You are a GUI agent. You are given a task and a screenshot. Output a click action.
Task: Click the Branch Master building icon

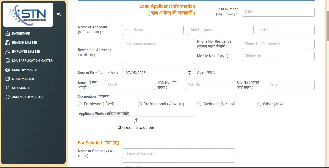8,43
